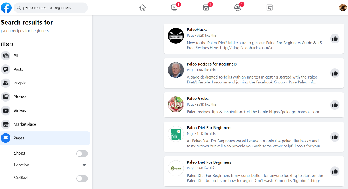
Task: Click the Marketplace filter icon
Action: point(6,124)
